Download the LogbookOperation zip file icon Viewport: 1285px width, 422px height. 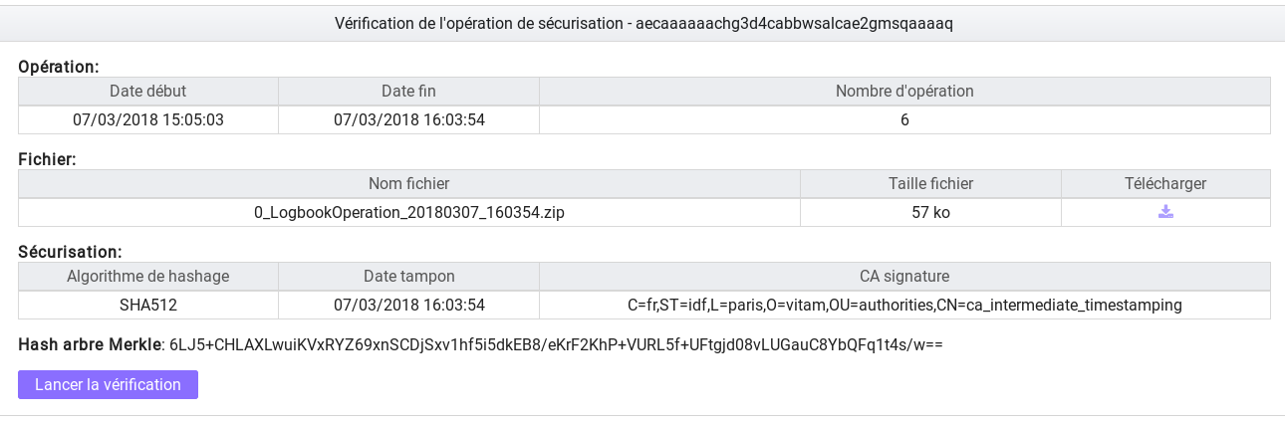[x=1165, y=212]
